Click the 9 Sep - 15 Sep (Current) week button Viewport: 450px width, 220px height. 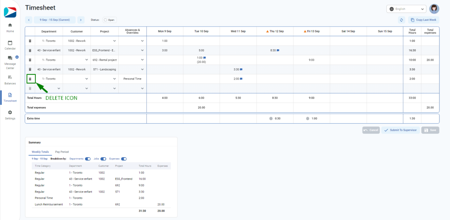55,20
